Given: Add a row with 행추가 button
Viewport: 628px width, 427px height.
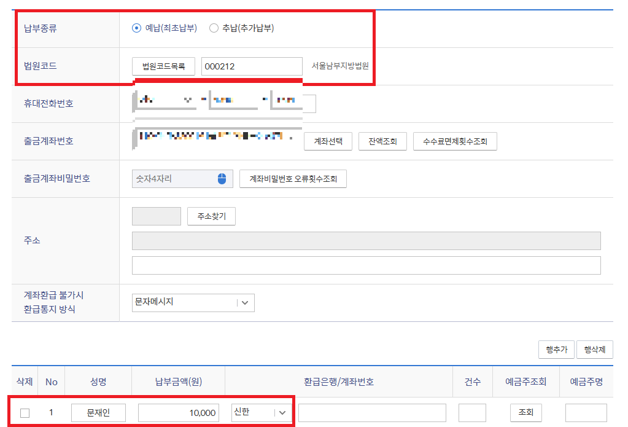Looking at the screenshot, I should coord(556,349).
